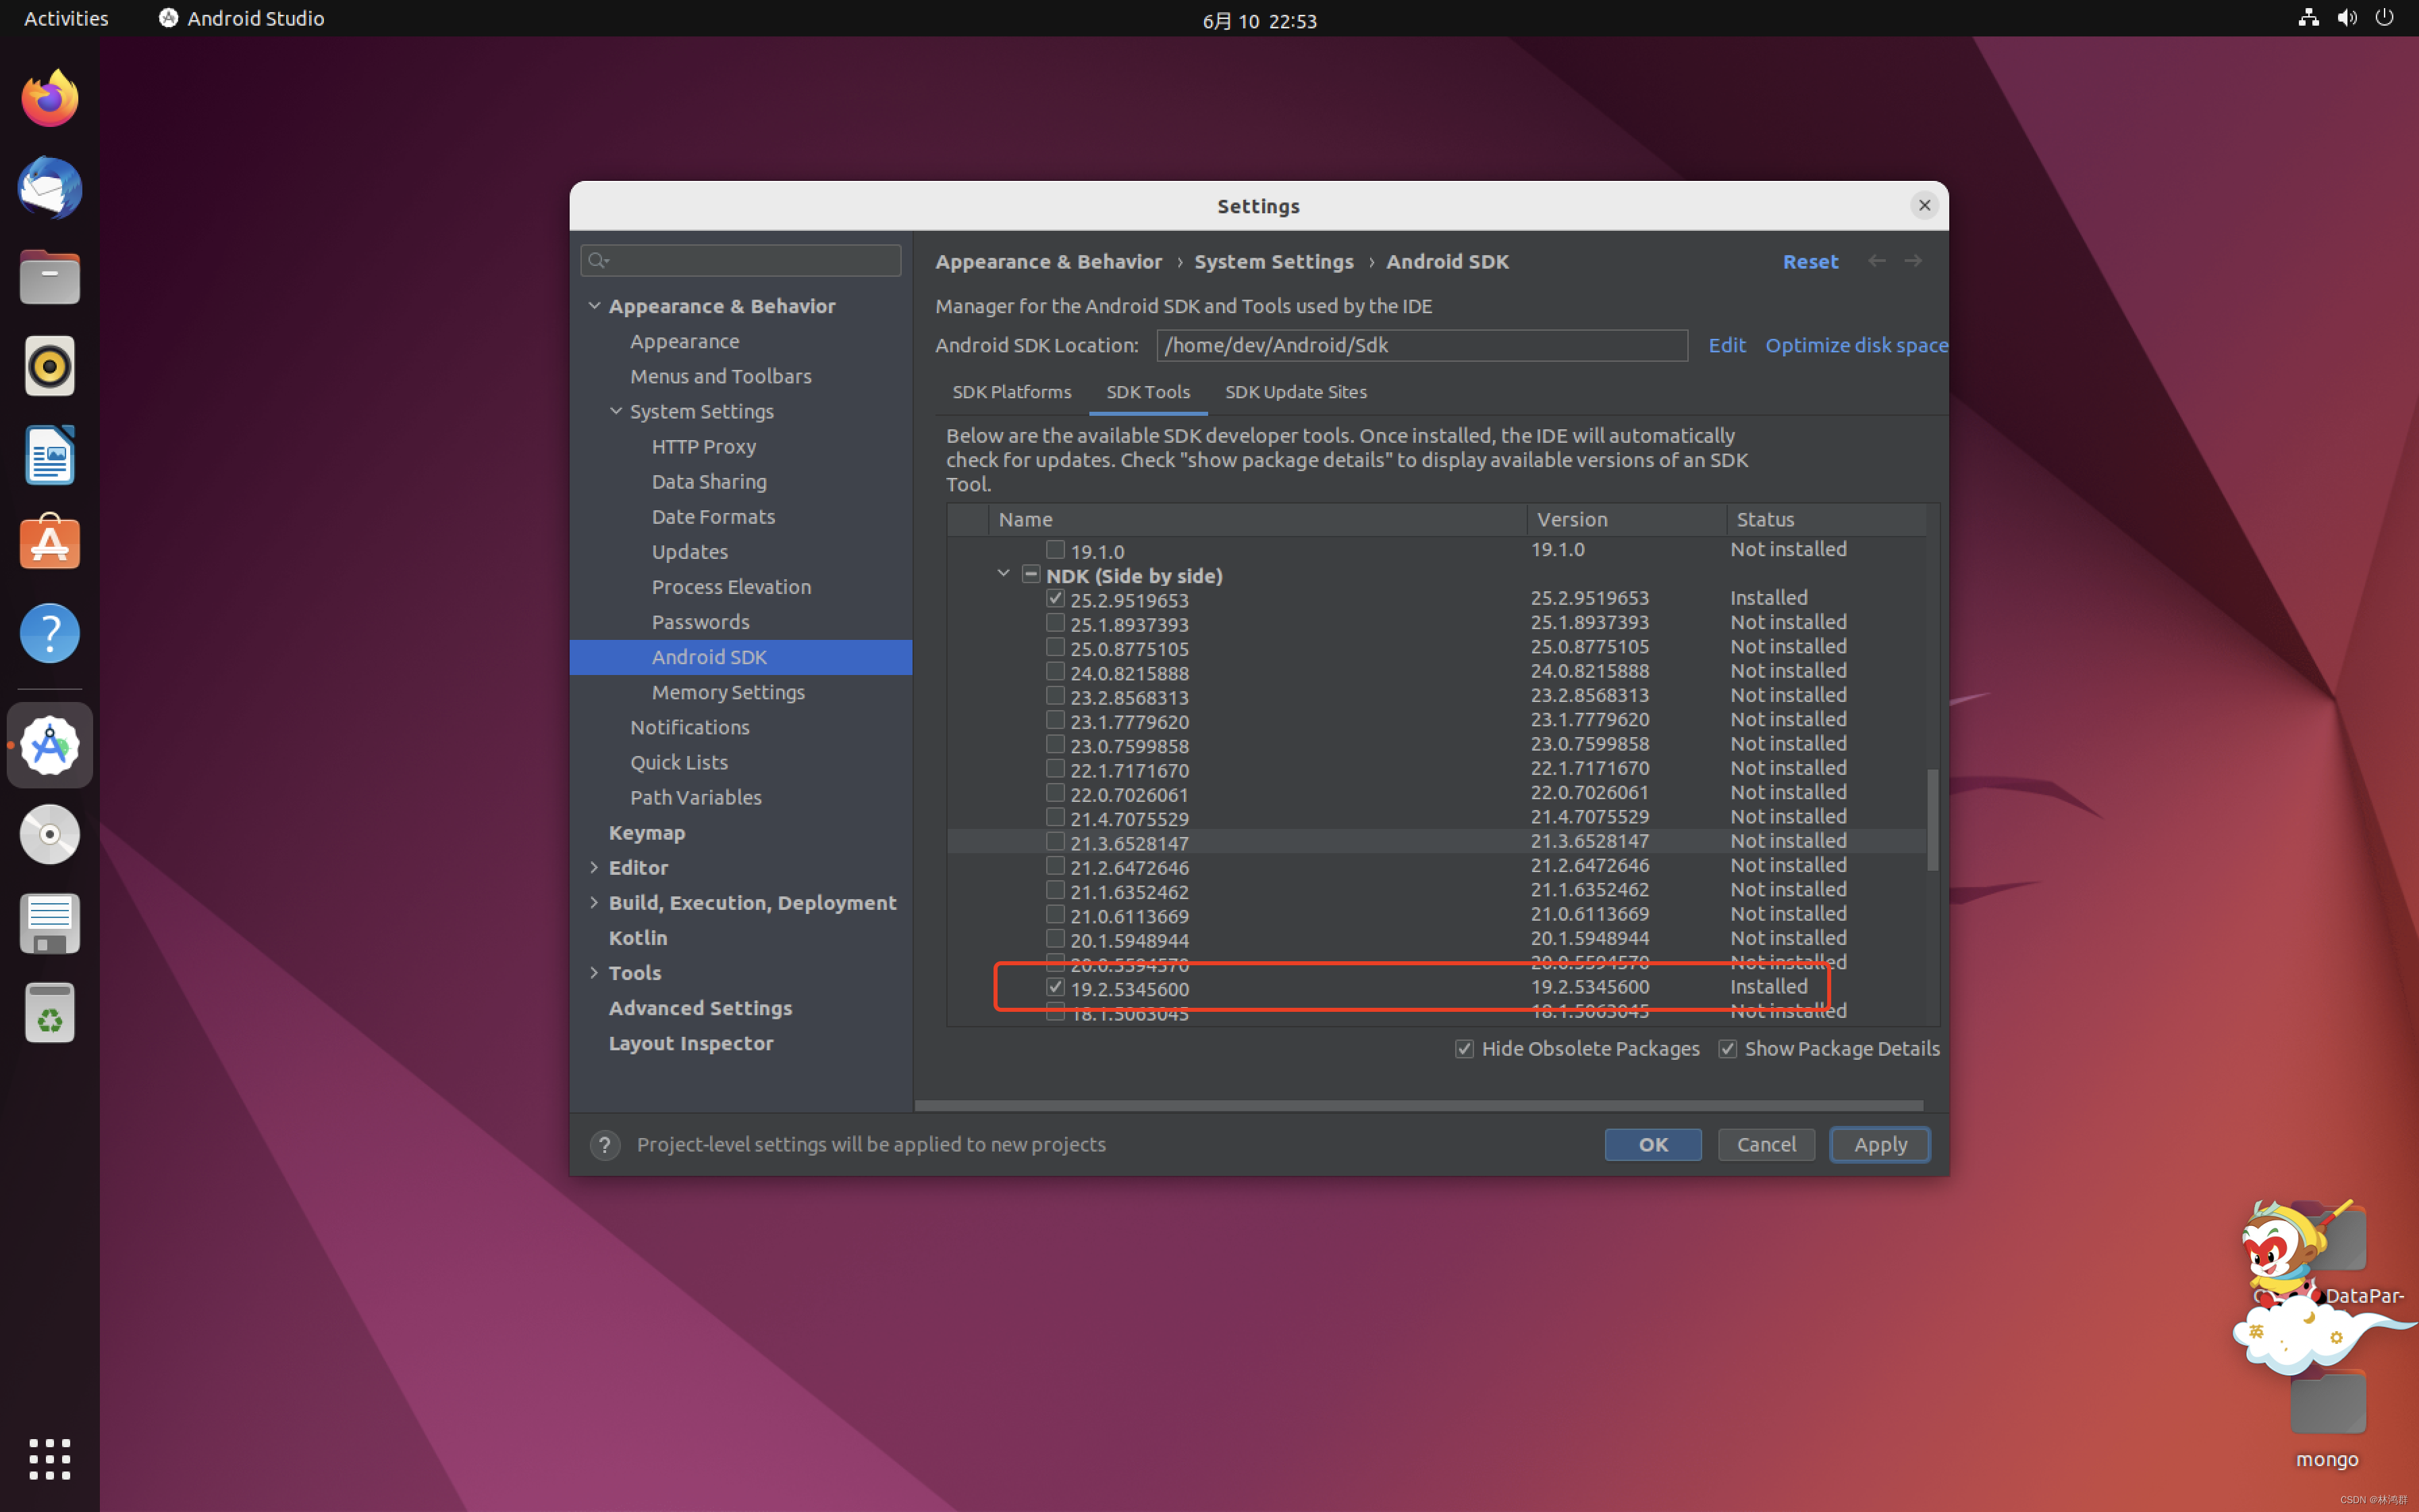Click the Apply button
This screenshot has height=1512, width=2419.
pos(1879,1144)
